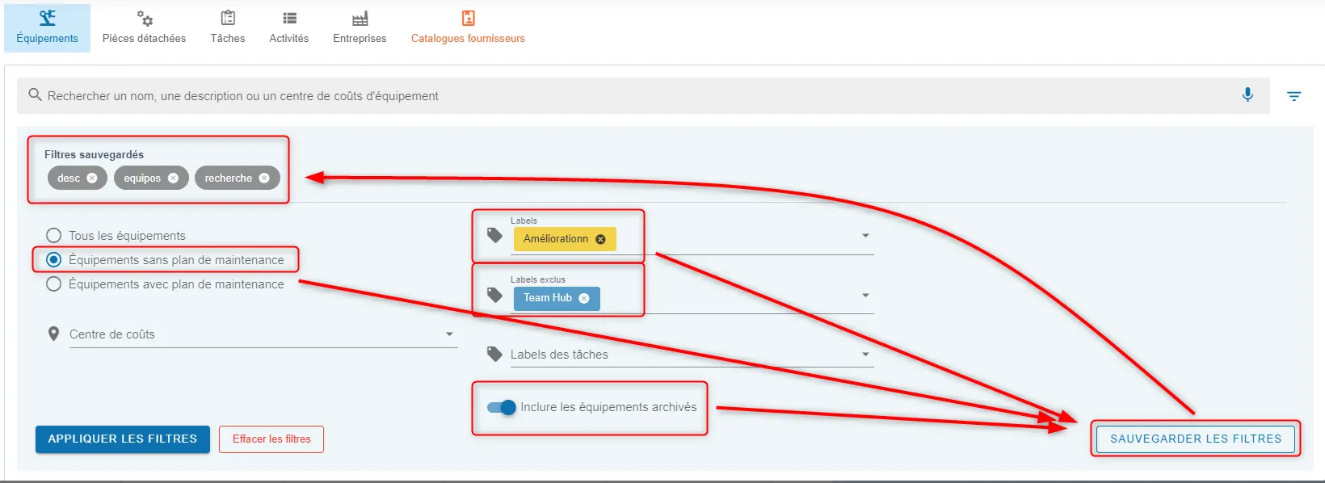Click the Activités list icon
Viewport: 1325px width, 483px height.
[x=289, y=18]
